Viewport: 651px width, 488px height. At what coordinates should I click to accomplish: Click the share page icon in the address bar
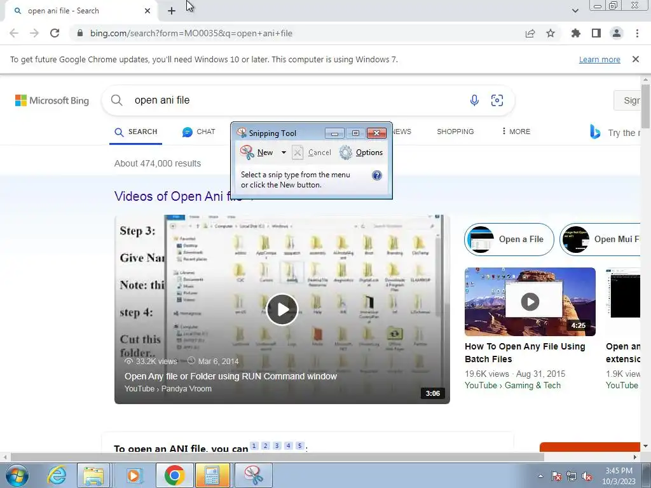530,33
